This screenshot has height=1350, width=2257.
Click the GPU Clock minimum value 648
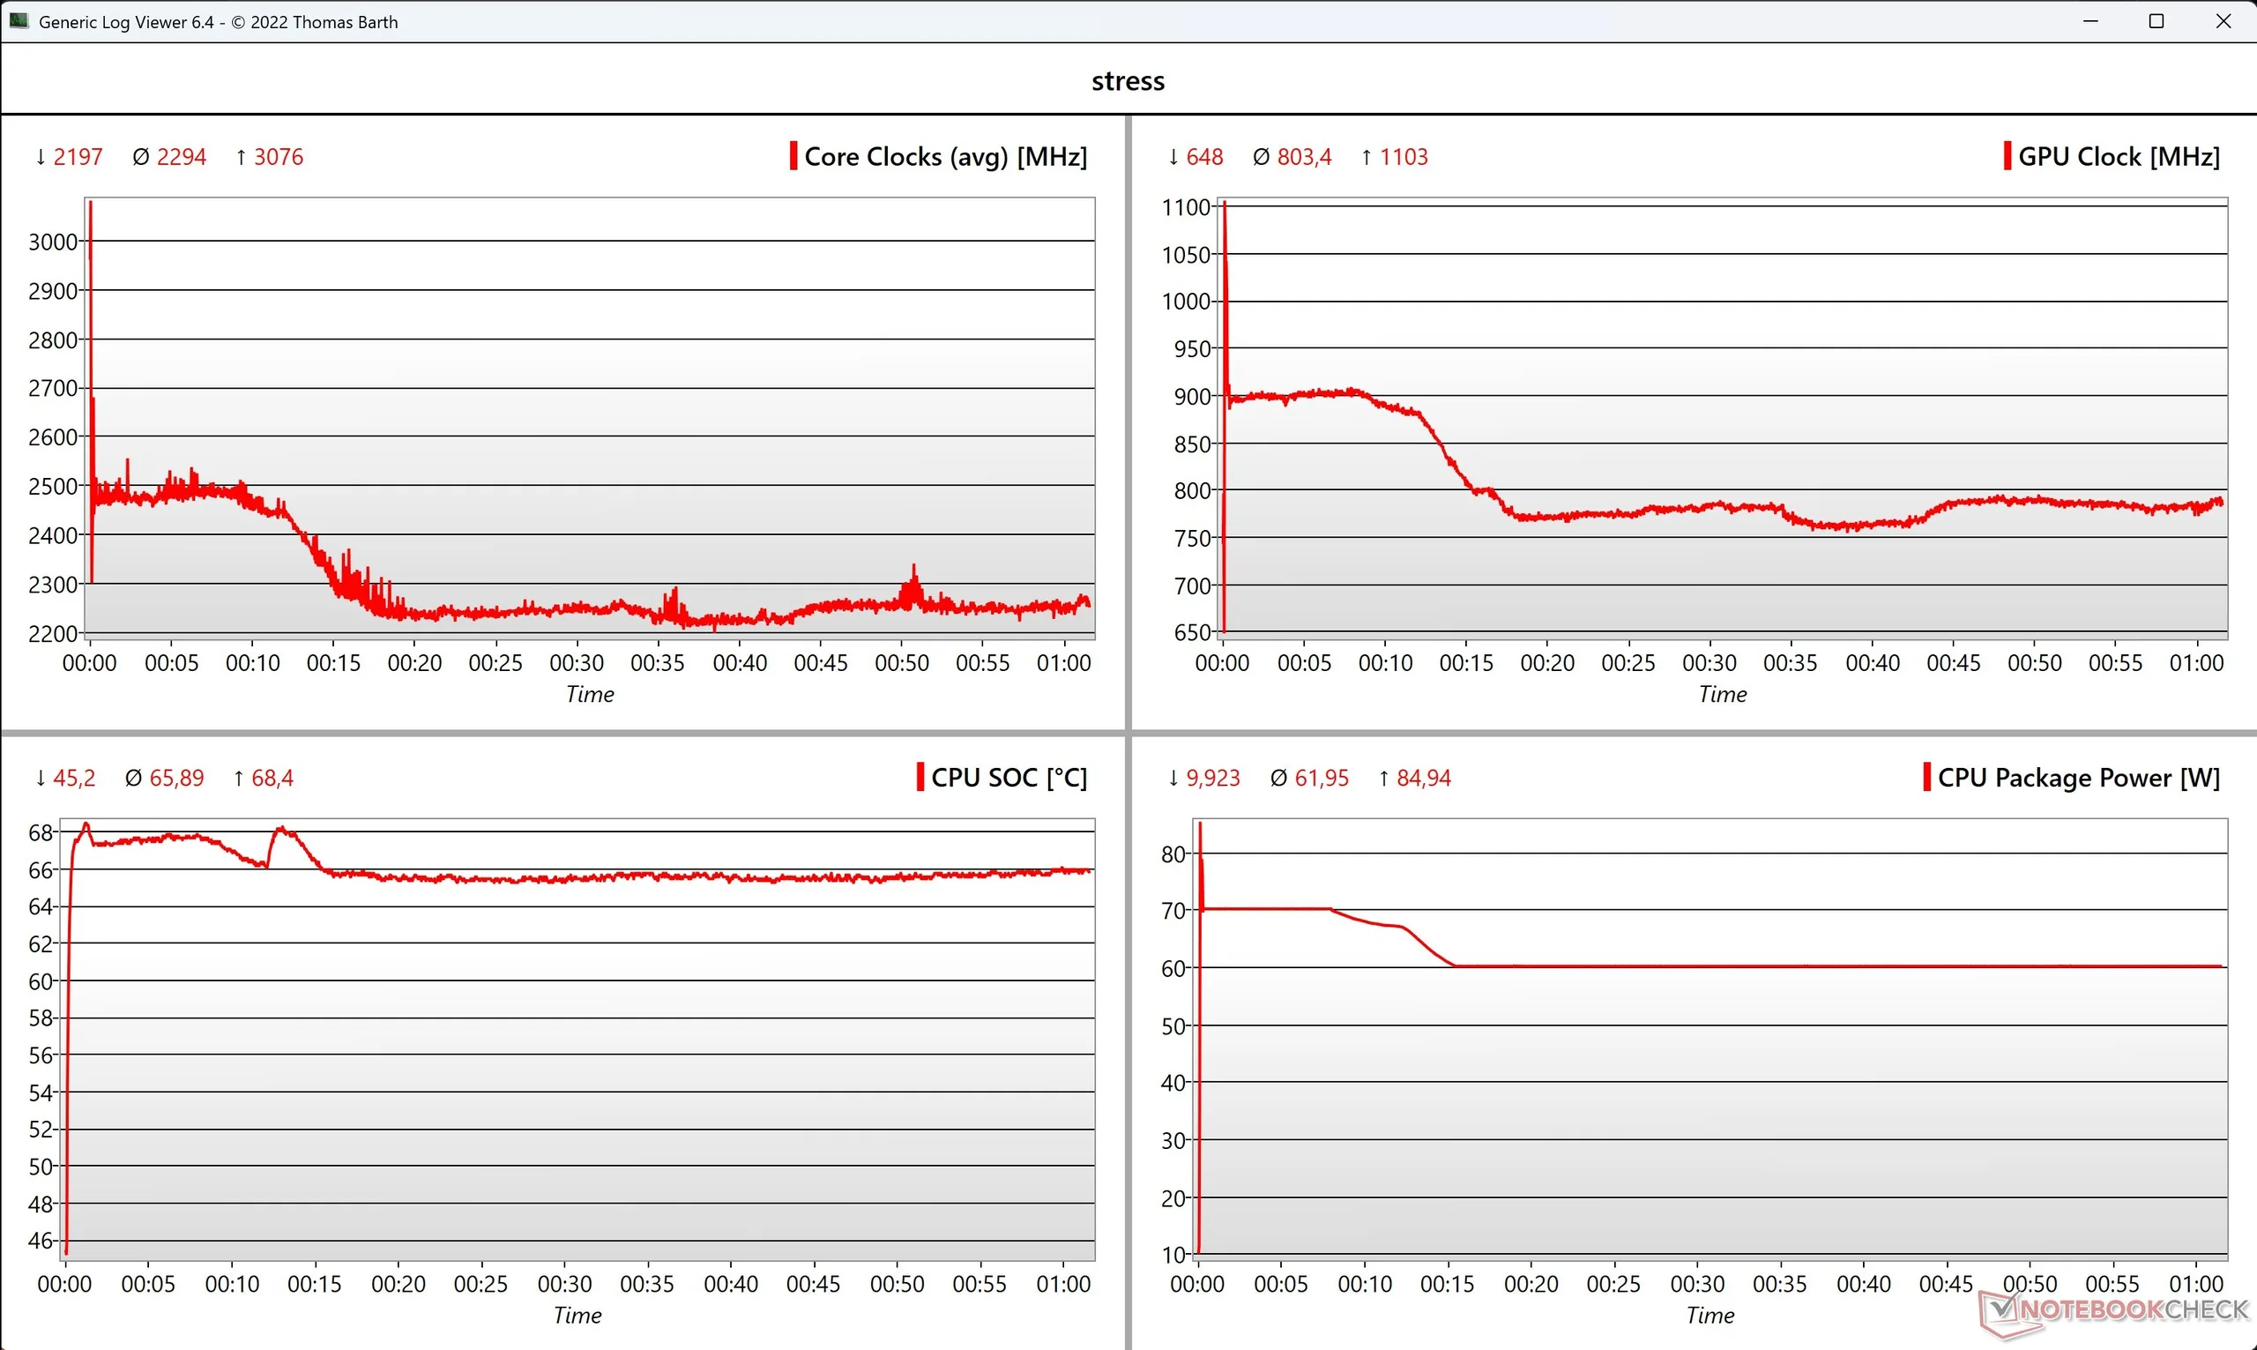point(1204,157)
